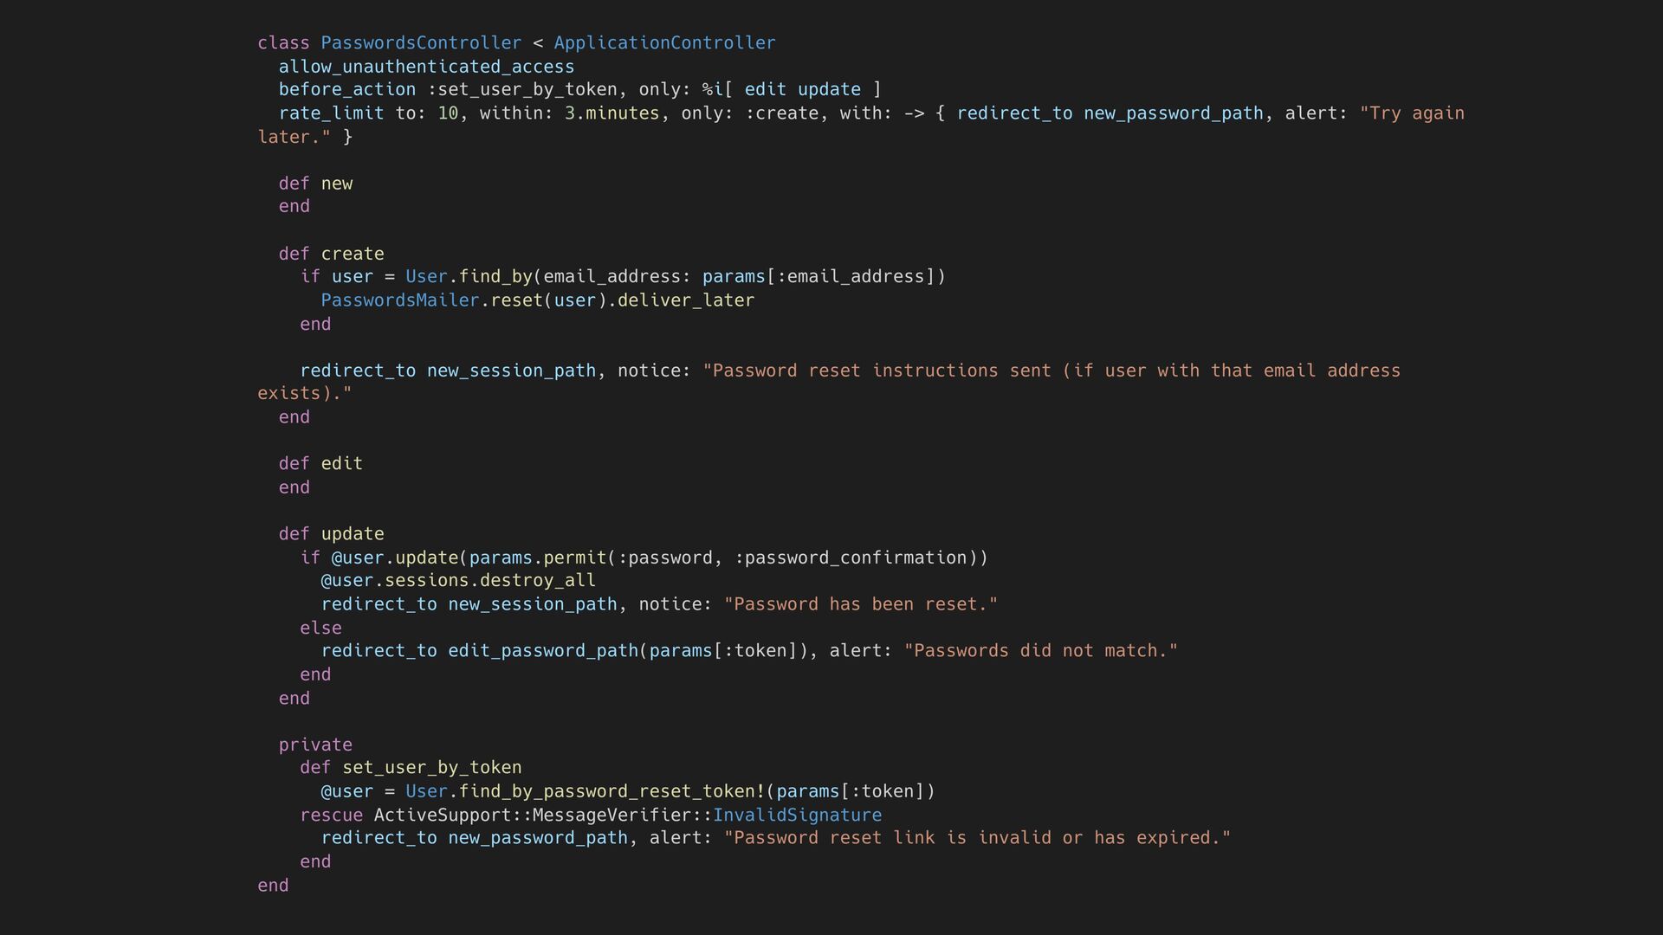Click find_by in the User lookup
This screenshot has width=1663, height=935.
click(495, 277)
